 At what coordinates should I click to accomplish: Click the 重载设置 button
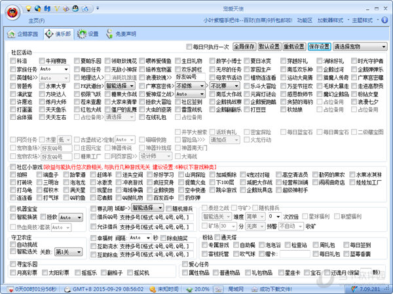tap(294, 46)
